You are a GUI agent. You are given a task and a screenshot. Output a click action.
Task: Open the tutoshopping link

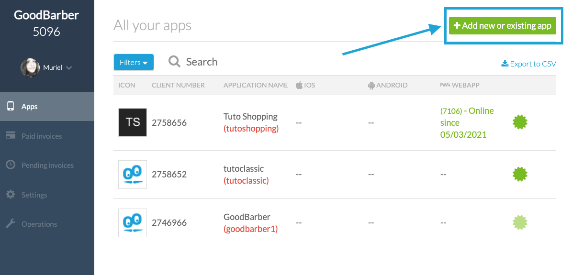[251, 129]
